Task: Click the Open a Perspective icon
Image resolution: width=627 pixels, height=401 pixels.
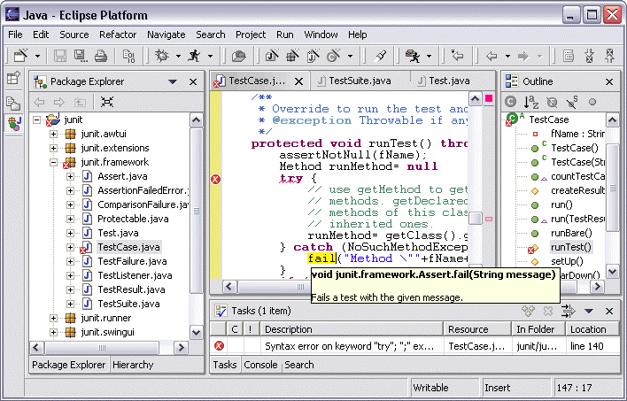Action: click(x=12, y=78)
